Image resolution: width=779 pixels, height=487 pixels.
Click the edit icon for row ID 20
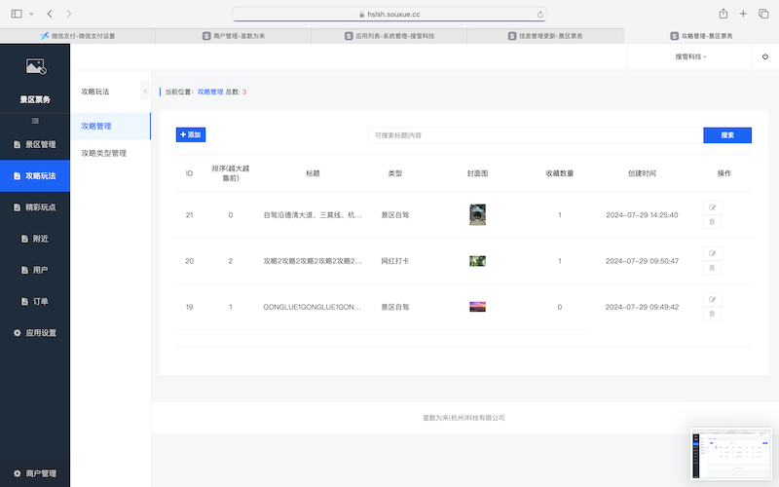coord(712,253)
